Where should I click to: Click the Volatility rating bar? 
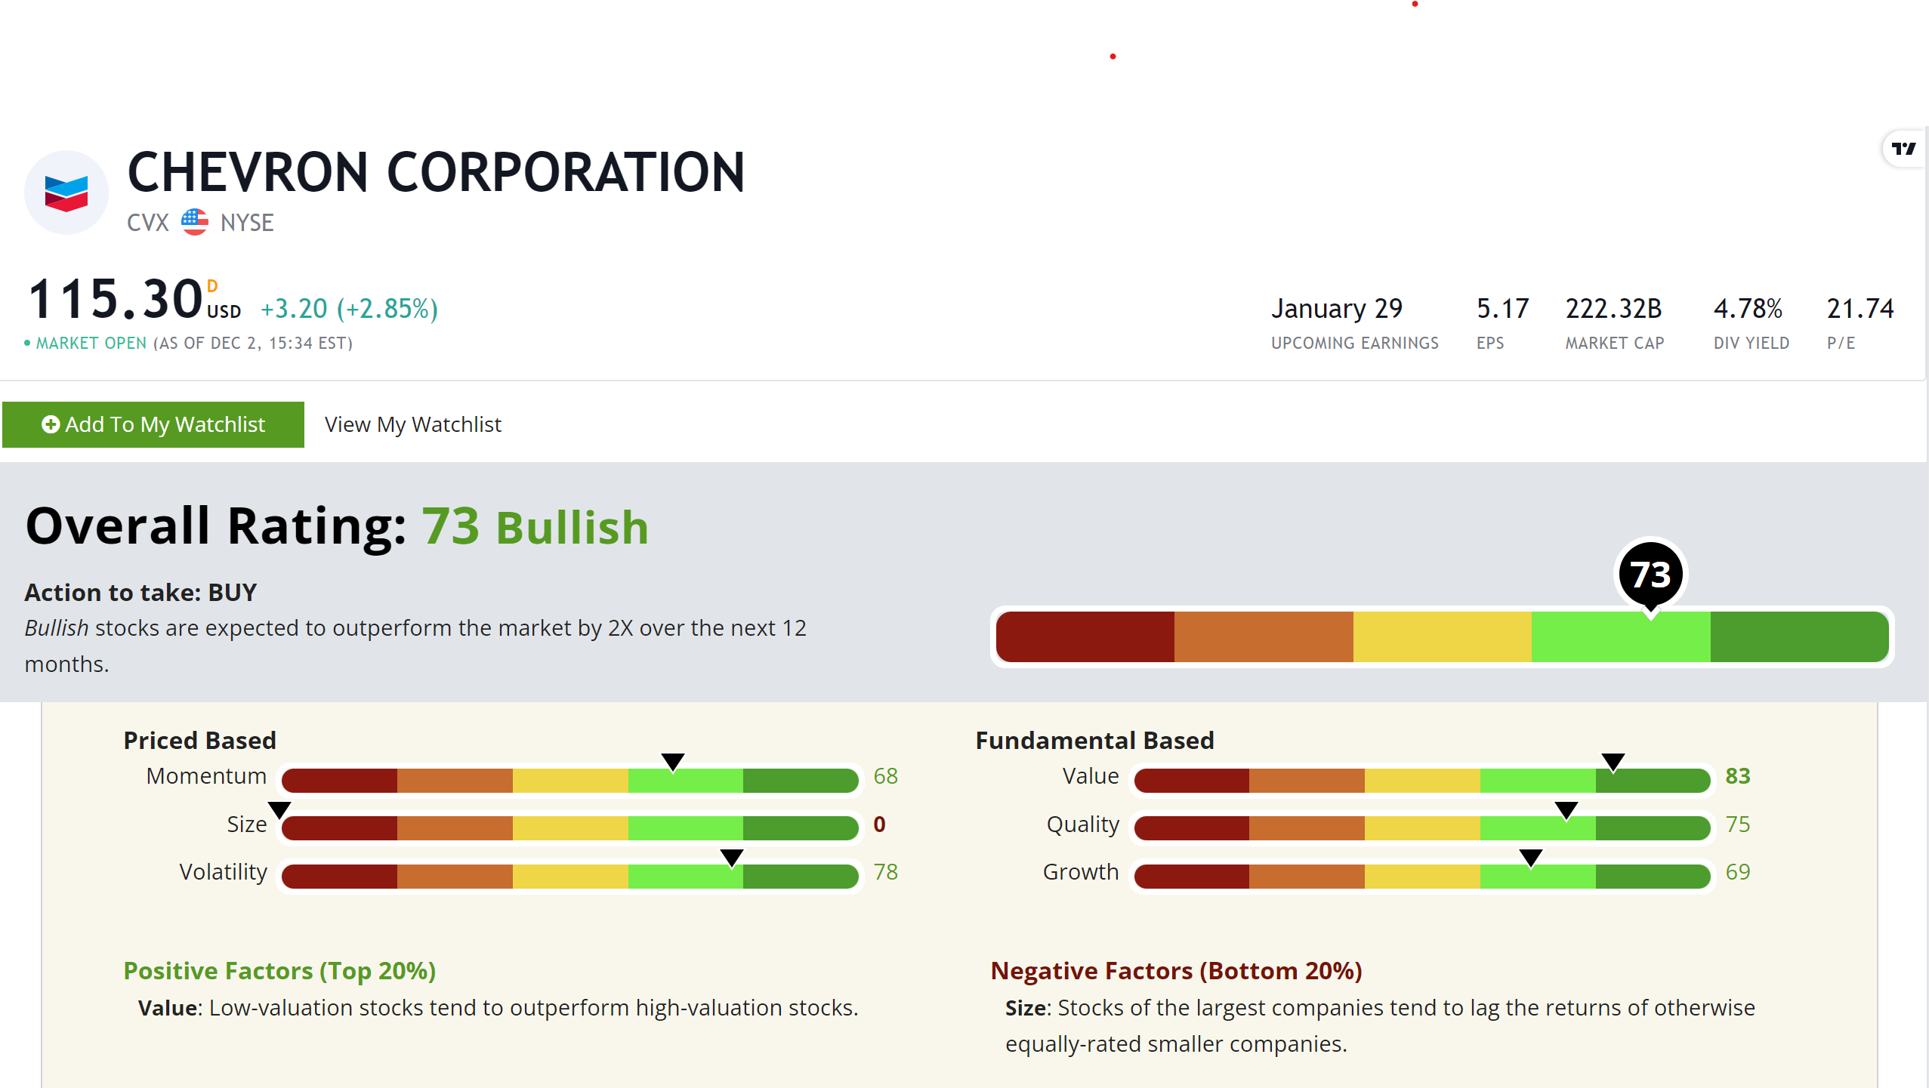pos(570,877)
